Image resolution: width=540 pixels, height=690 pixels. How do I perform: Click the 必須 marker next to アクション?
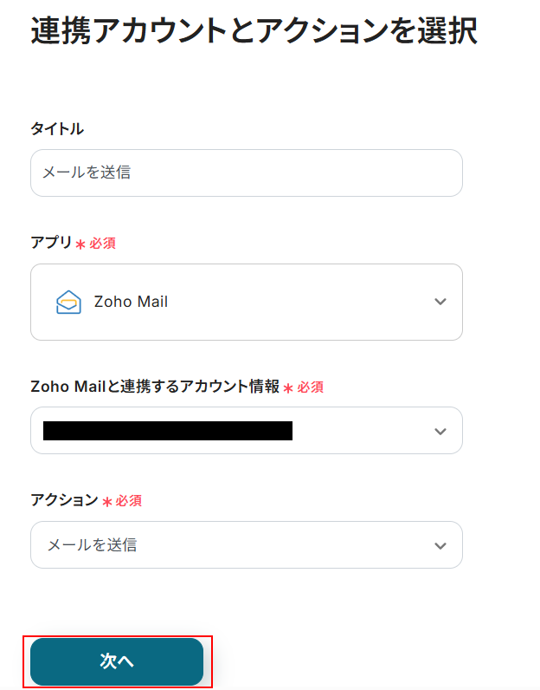[x=128, y=501]
